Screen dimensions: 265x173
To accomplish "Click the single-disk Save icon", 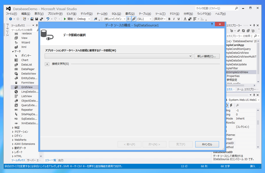I will coord(36,19).
